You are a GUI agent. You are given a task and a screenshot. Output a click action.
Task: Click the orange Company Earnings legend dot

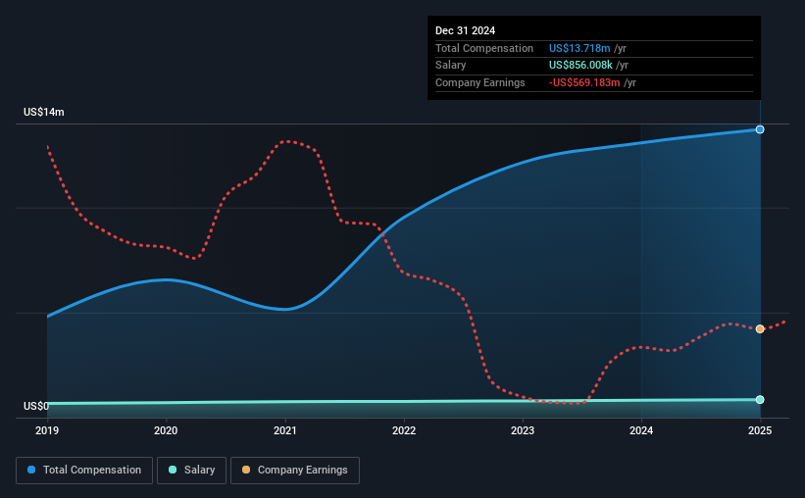pyautogui.click(x=246, y=470)
